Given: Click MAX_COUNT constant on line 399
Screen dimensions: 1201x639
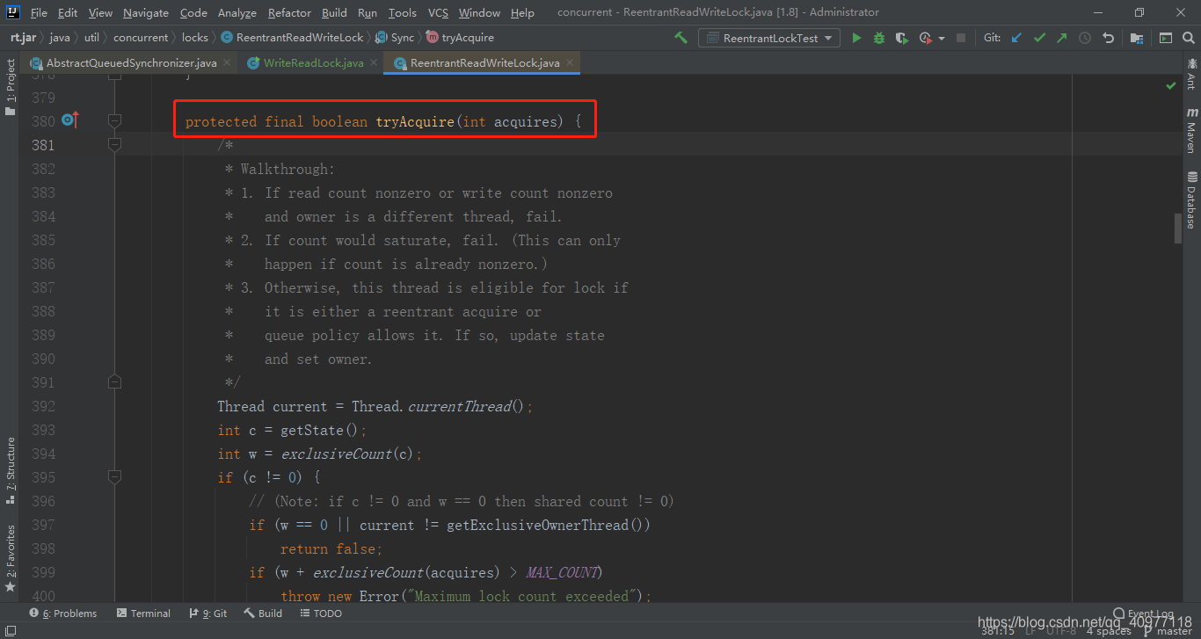Looking at the screenshot, I should 563,572.
